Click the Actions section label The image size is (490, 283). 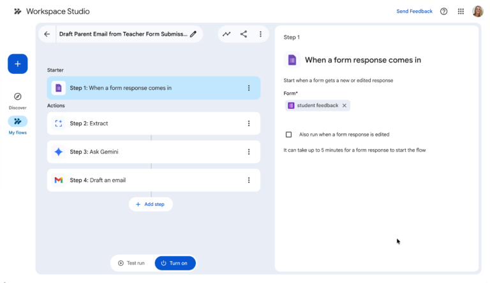[56, 106]
